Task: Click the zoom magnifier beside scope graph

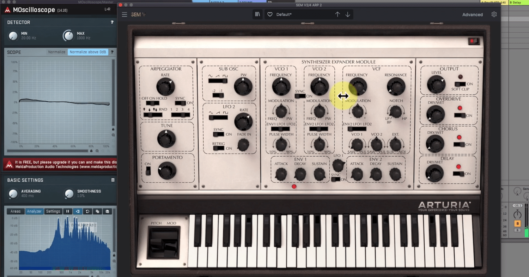Action: (x=113, y=135)
